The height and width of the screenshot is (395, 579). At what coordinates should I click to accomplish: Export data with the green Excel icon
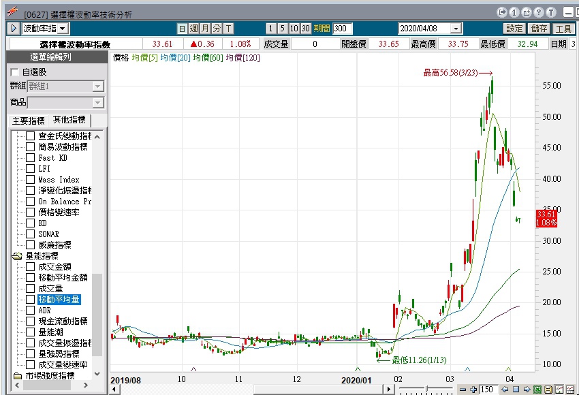537,390
